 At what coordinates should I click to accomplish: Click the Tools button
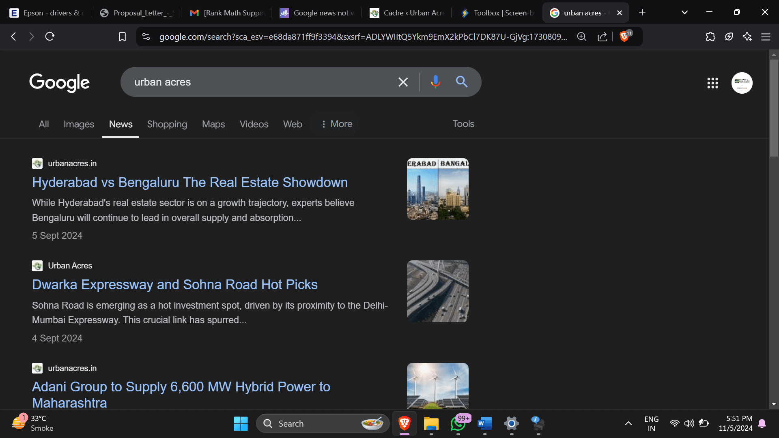pos(463,124)
